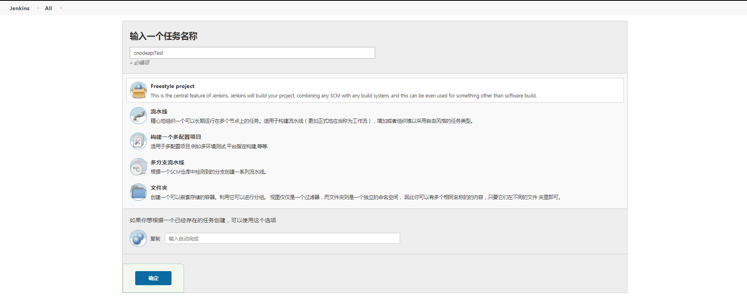Image resolution: width=747 pixels, height=302 pixels.
Task: Click the 构建一个多配置项目 icon
Action: pyautogui.click(x=138, y=141)
